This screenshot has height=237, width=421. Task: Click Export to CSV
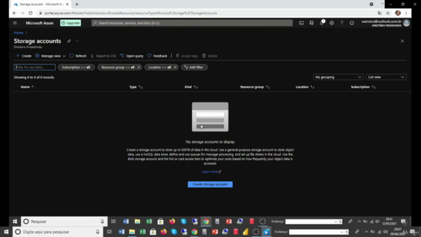pos(103,56)
